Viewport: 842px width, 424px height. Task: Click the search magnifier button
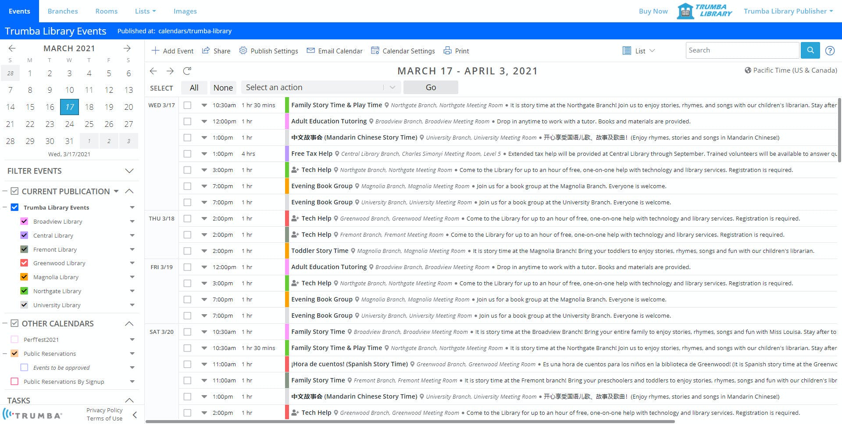click(x=810, y=50)
